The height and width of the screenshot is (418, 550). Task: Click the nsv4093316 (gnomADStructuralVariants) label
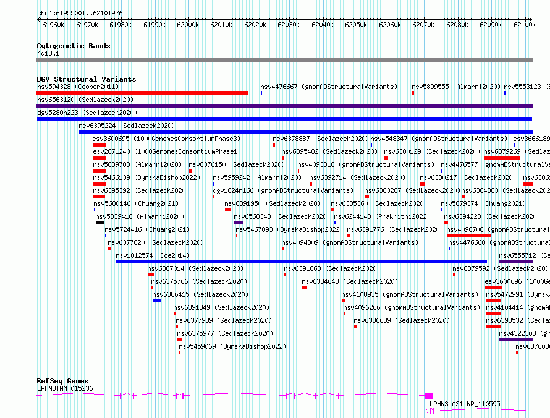click(366, 164)
